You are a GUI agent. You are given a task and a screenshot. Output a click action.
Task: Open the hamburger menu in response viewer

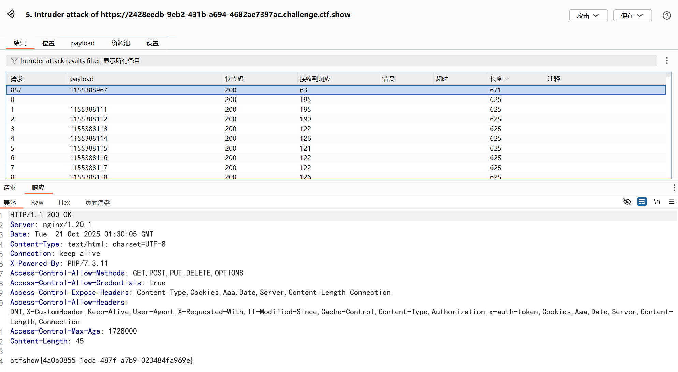click(x=672, y=202)
